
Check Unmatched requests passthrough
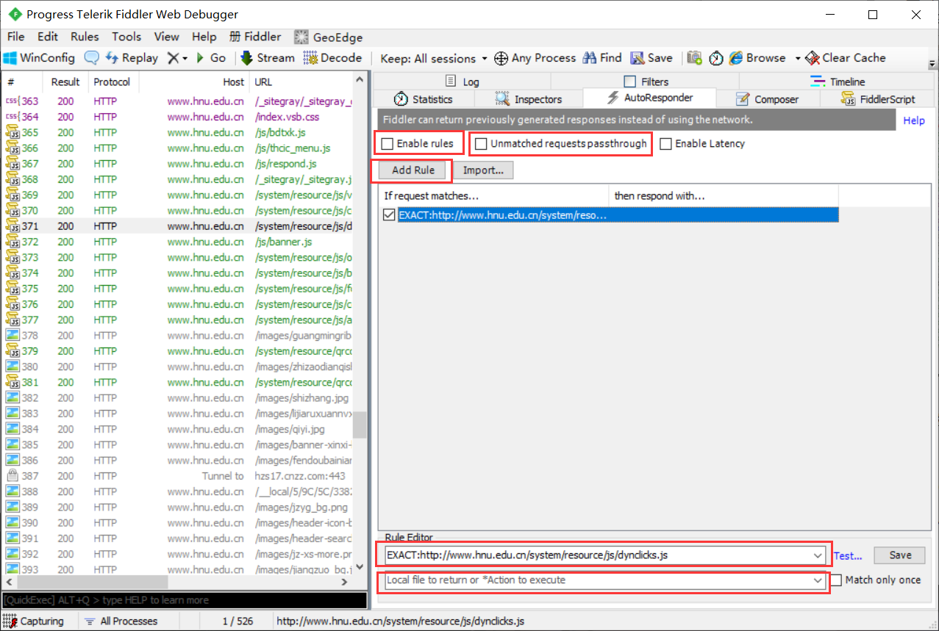pyautogui.click(x=481, y=144)
